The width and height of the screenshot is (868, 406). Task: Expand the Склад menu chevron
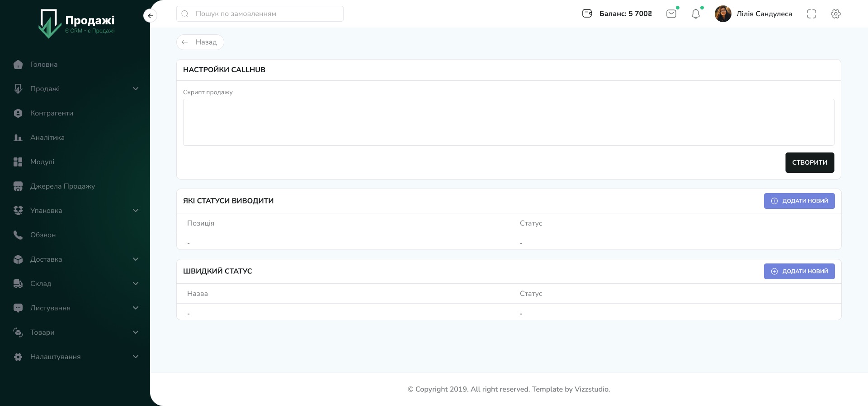click(136, 284)
